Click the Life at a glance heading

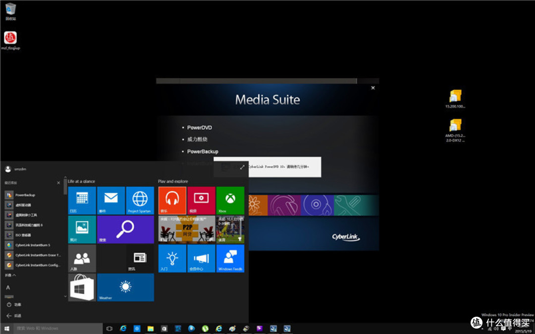[82, 181]
